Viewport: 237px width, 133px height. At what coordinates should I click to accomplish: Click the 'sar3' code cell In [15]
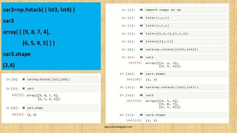pos(62,89)
